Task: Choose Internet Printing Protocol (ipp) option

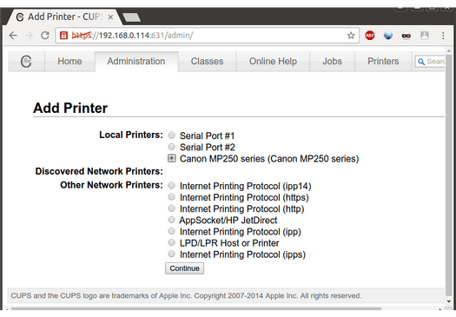Action: 172,231
